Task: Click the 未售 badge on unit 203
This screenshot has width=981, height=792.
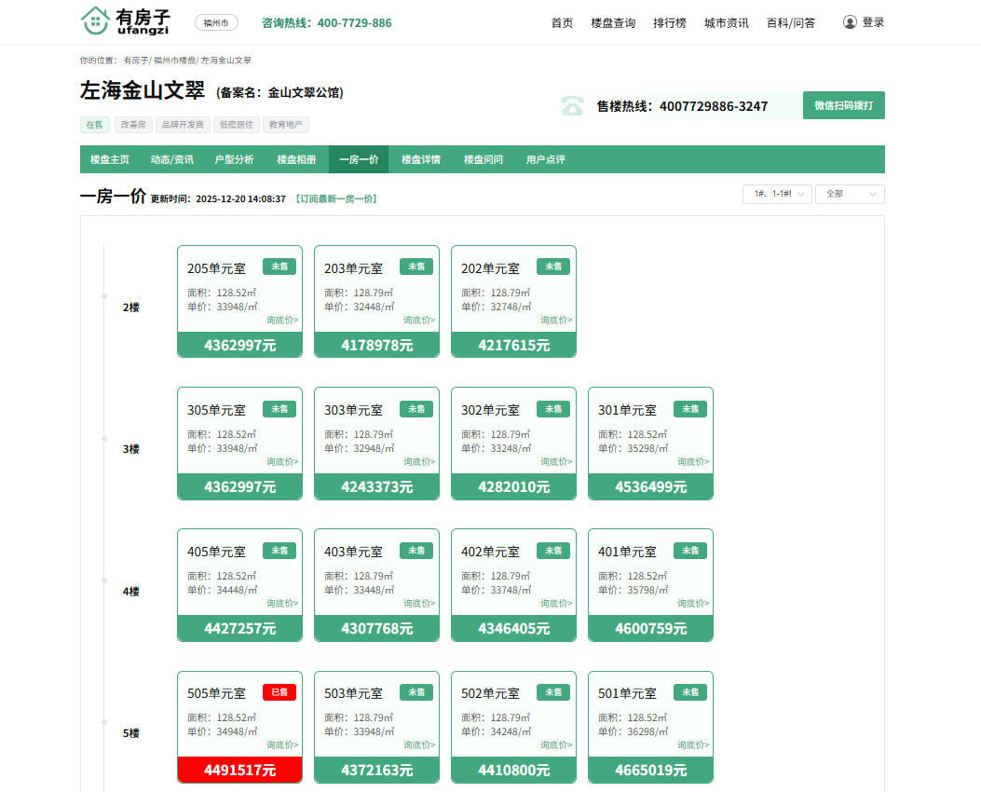Action: 416,266
